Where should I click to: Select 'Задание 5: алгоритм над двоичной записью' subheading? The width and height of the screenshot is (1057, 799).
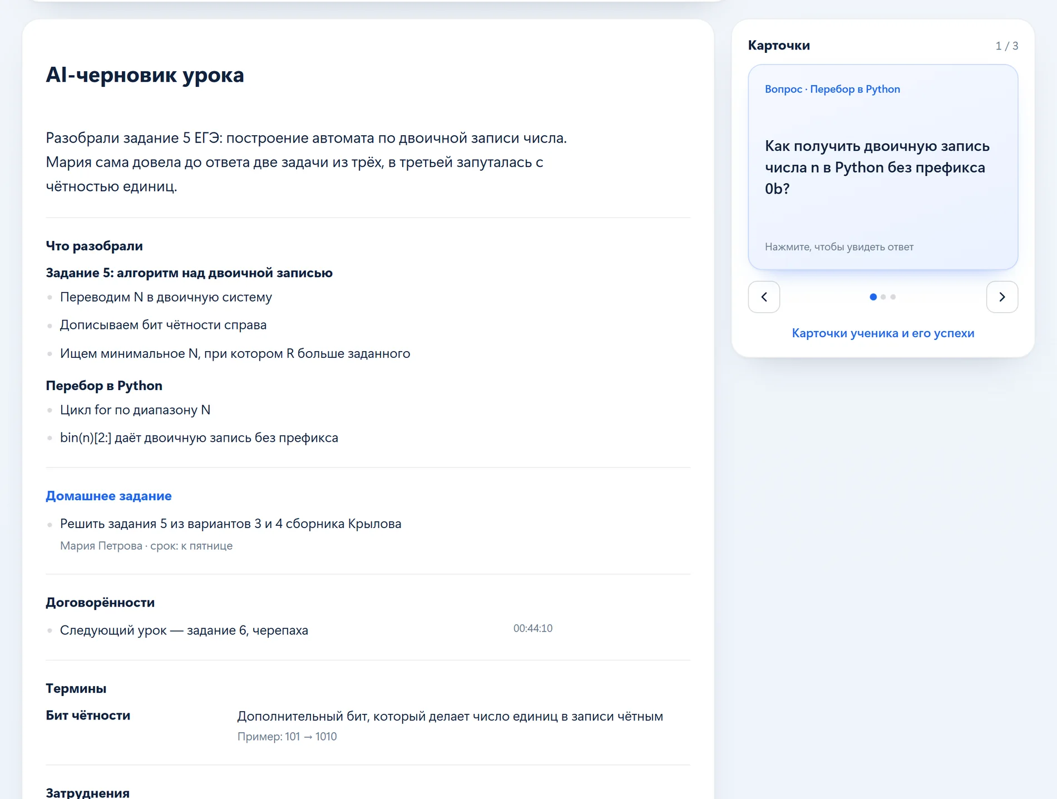189,273
